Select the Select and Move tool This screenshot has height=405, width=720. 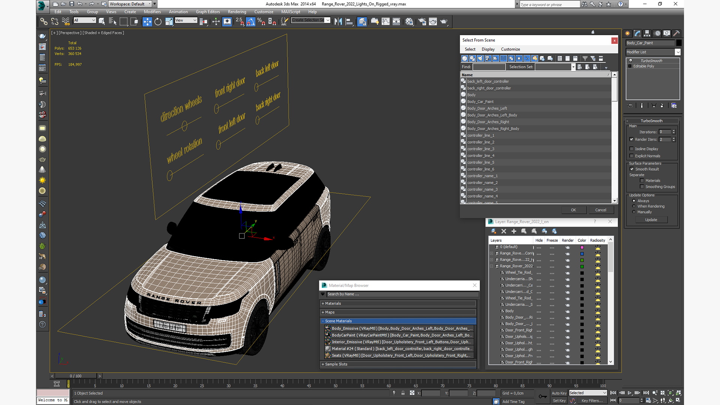[x=147, y=22]
